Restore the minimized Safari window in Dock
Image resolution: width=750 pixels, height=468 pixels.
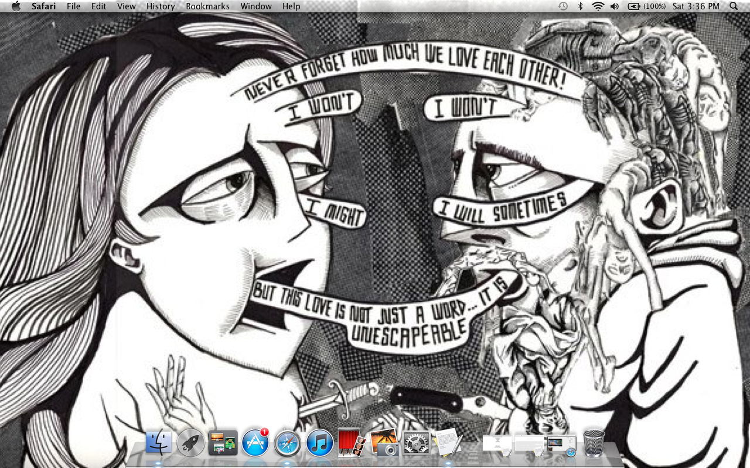(562, 445)
